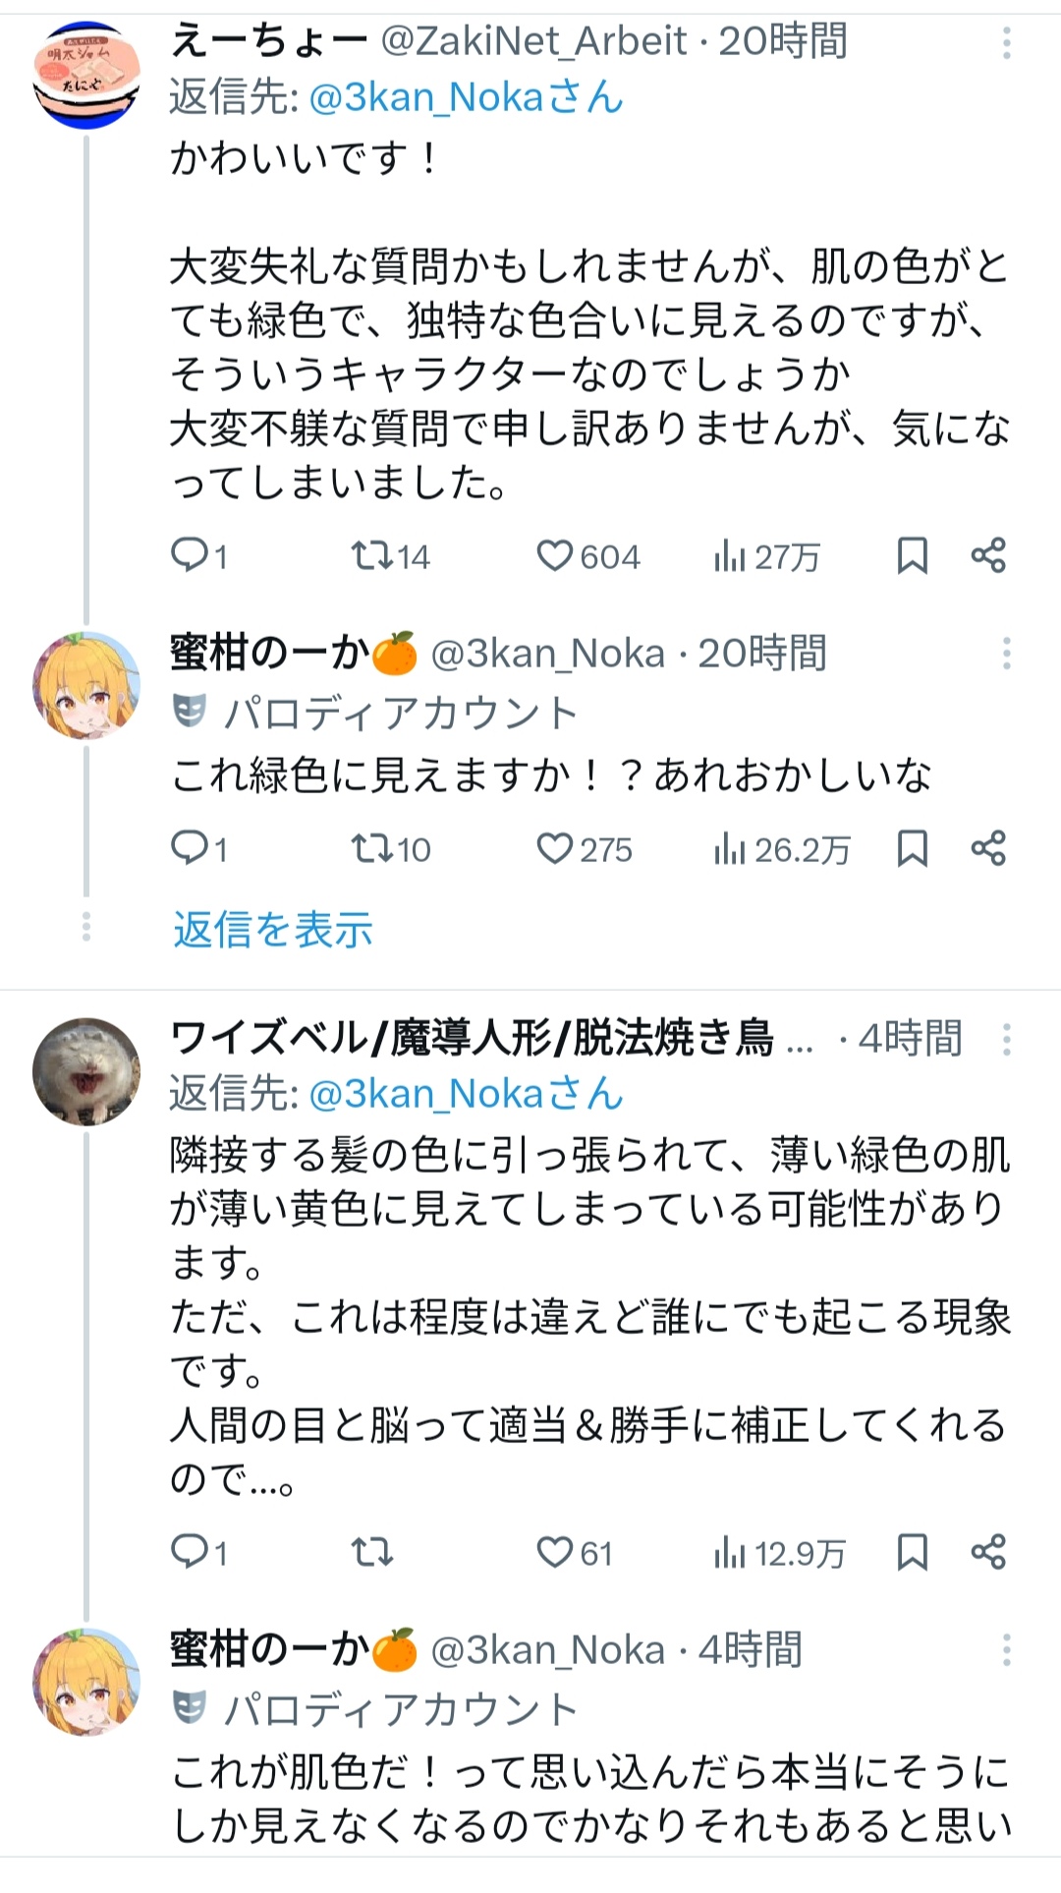
Task: View analytics showing 26.2万 views
Action: coord(782,849)
